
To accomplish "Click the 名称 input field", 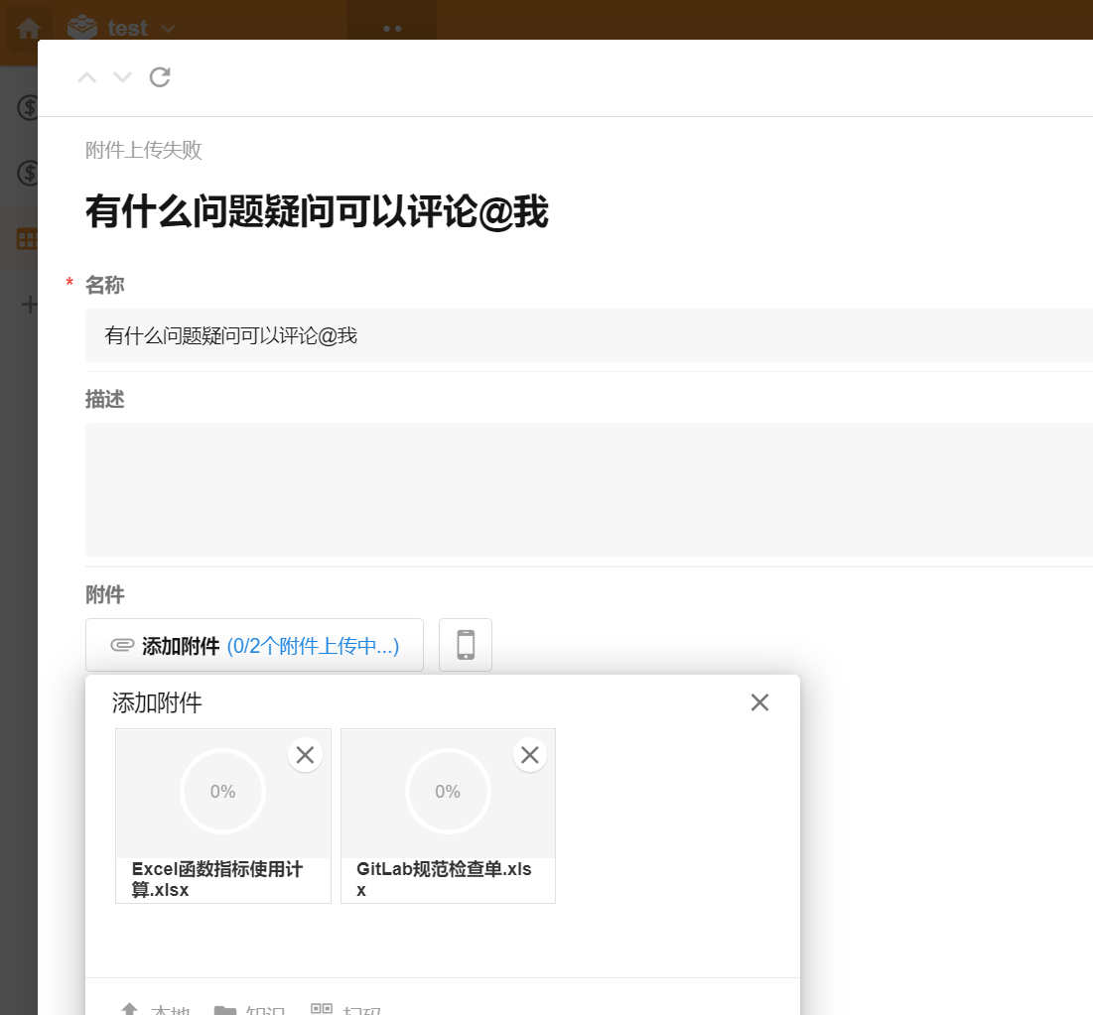I will click(588, 335).
